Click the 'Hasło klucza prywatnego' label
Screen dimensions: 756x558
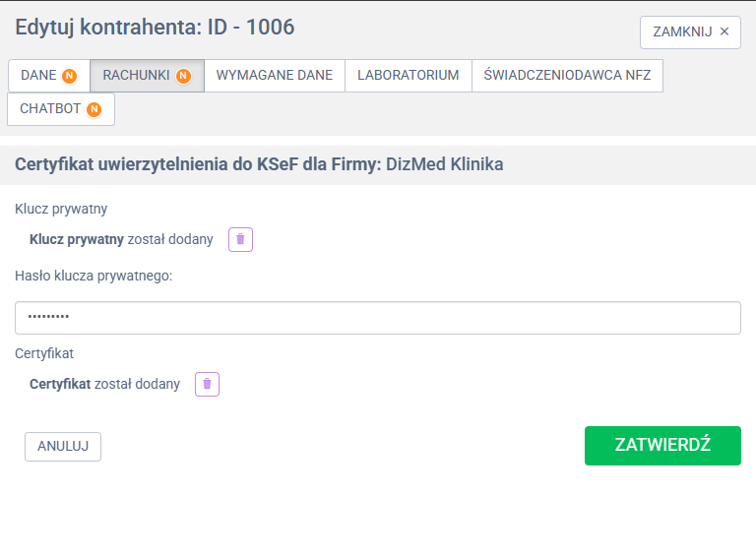pos(94,276)
